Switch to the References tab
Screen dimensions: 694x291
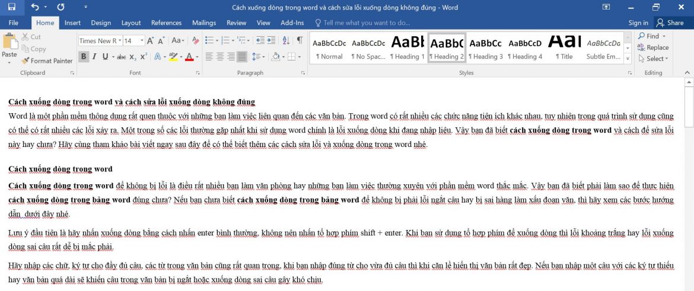167,23
